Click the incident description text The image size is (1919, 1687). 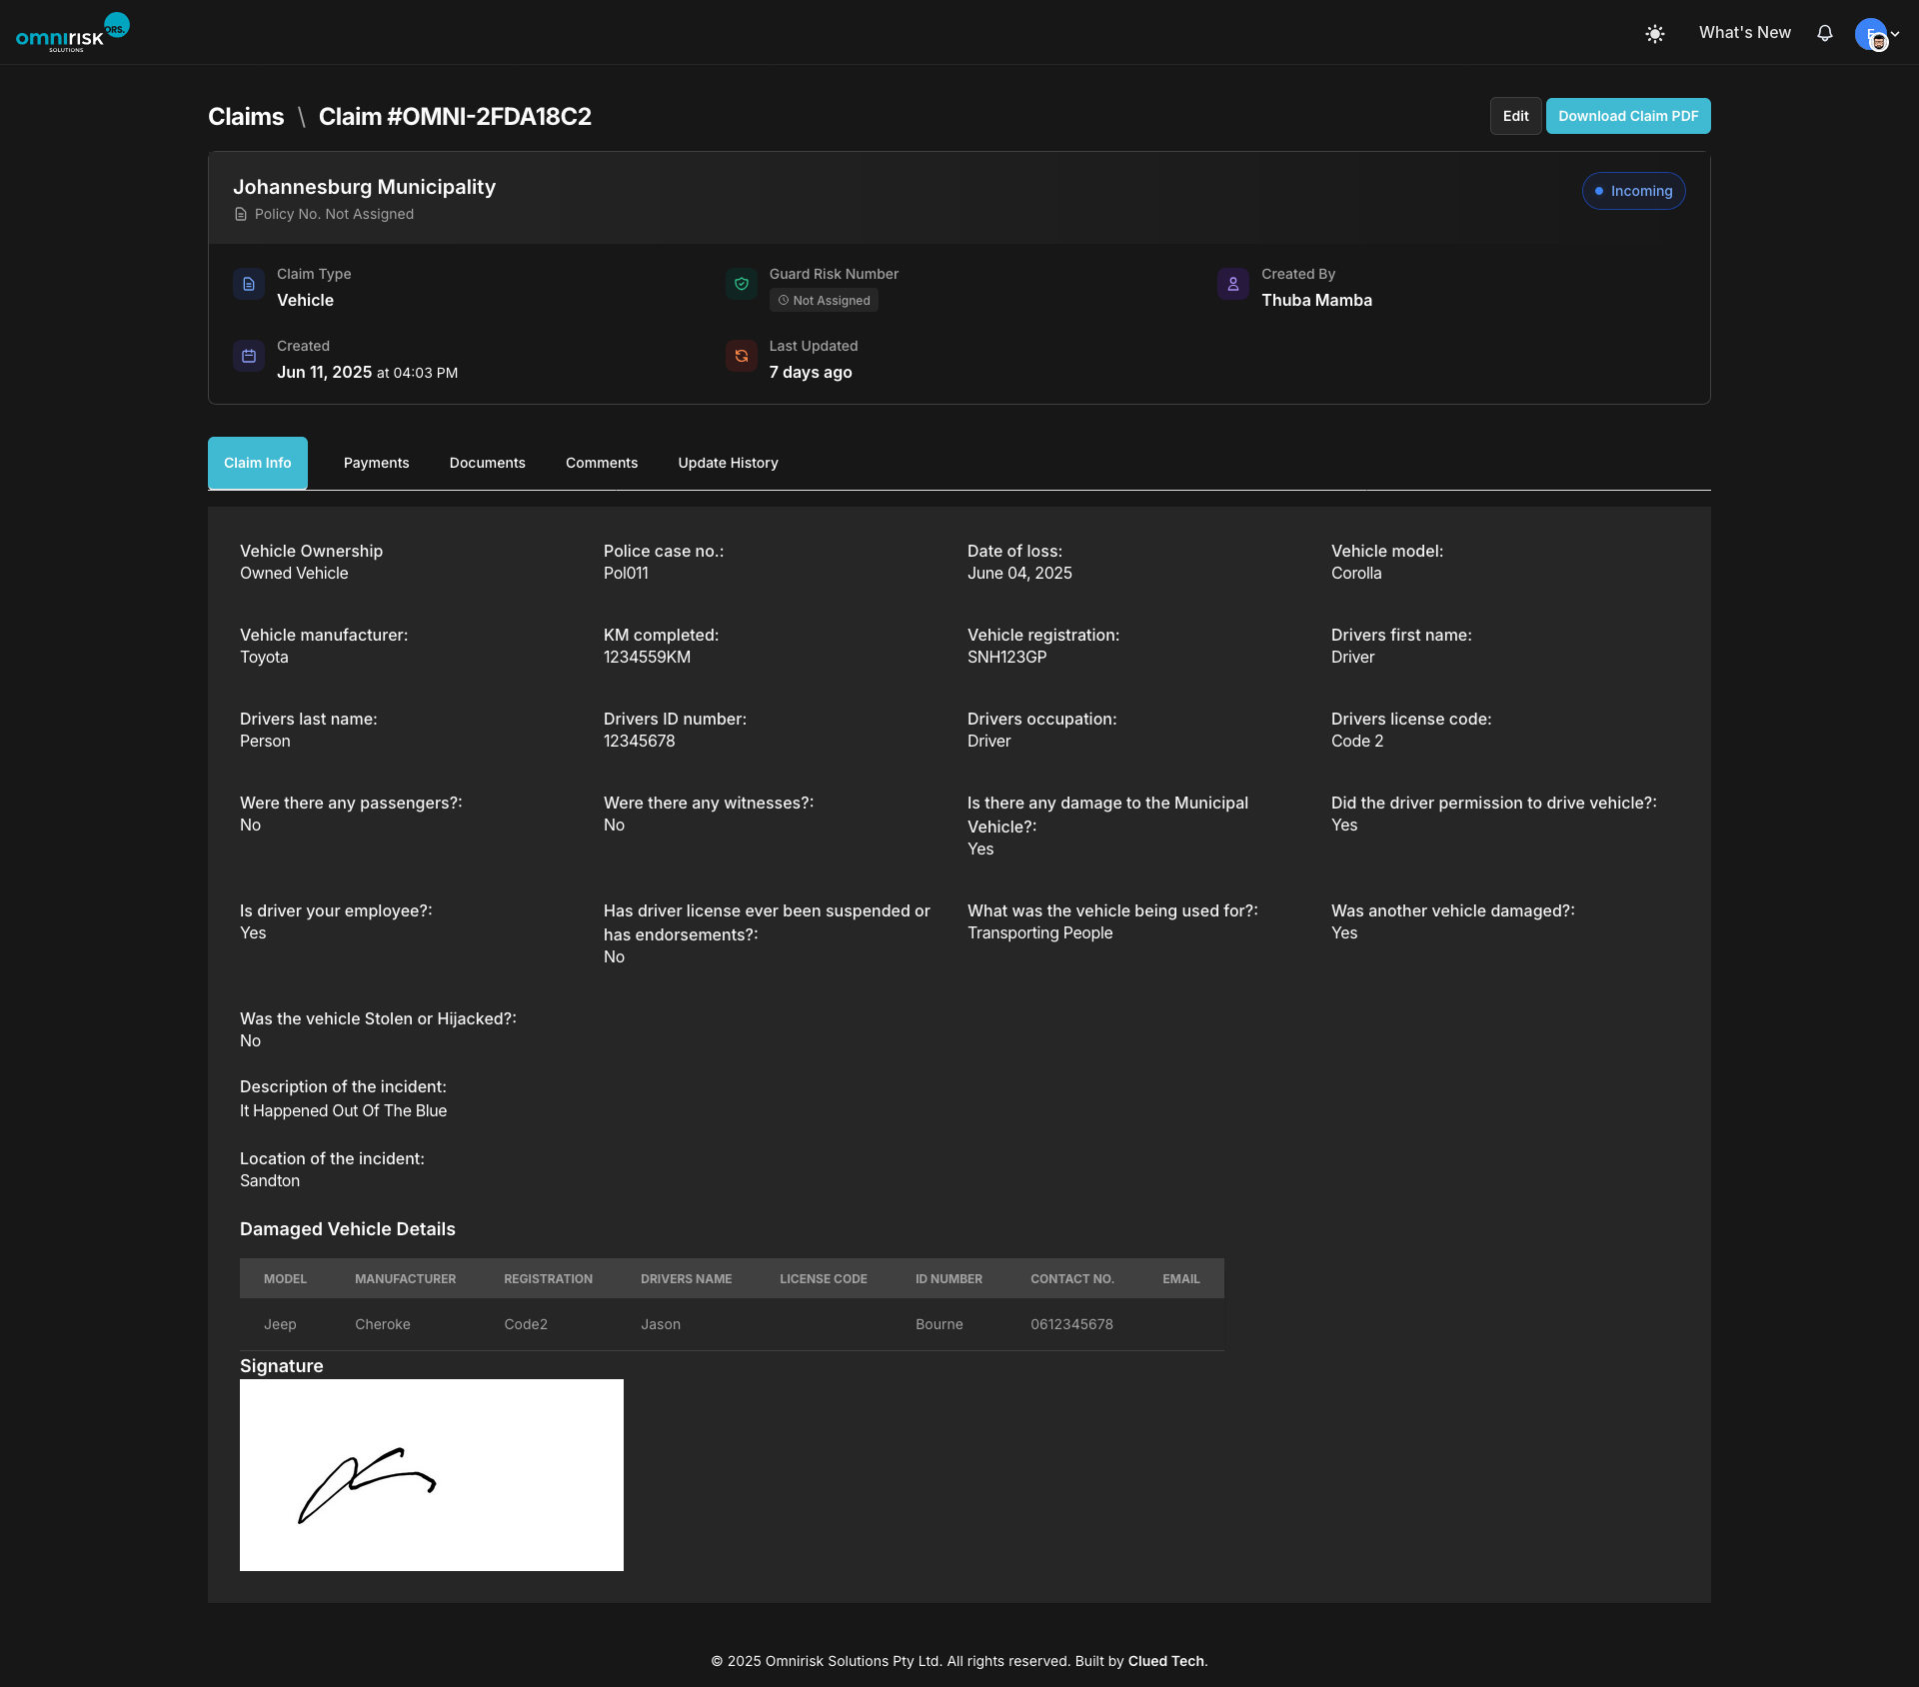tap(343, 1110)
